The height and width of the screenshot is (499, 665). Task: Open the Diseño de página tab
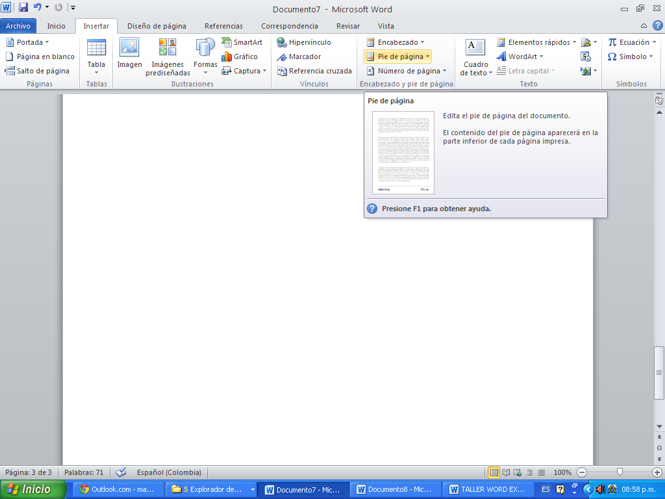coord(157,26)
